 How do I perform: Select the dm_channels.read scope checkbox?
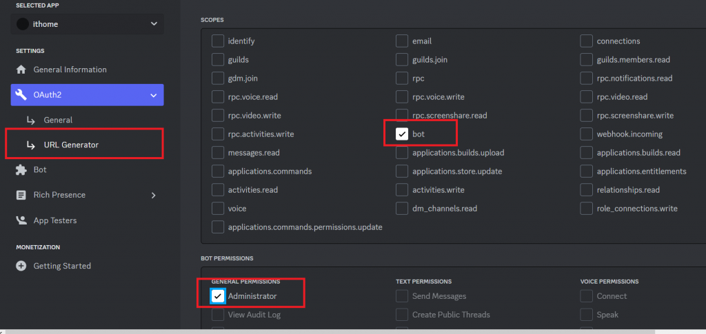(402, 209)
